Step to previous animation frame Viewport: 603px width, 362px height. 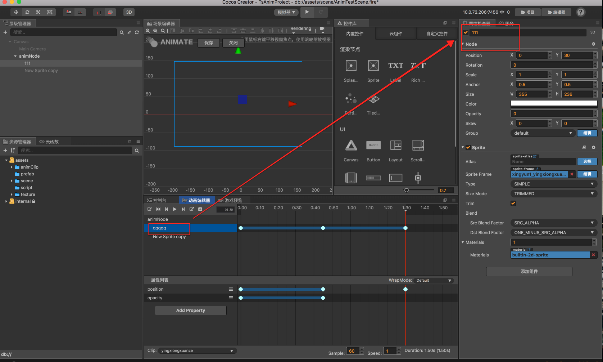[166, 209]
